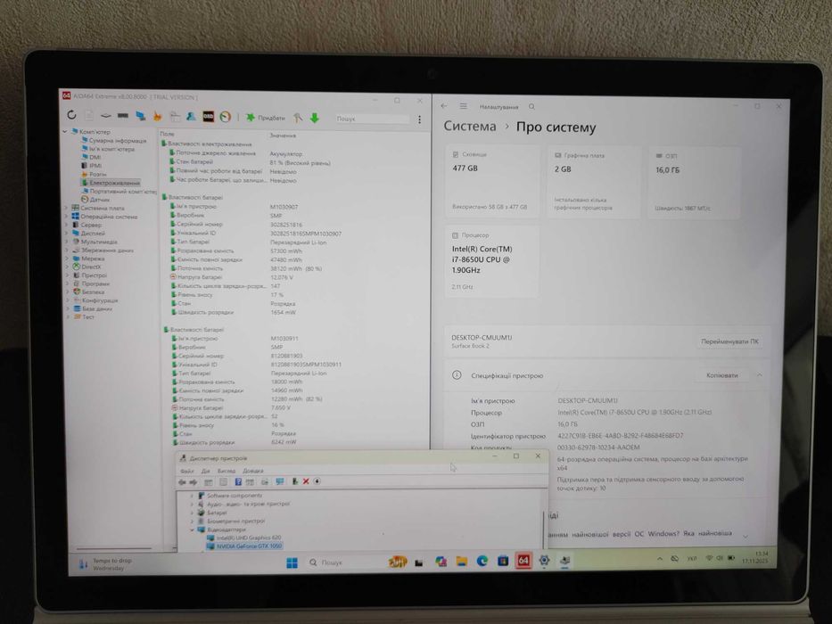The width and height of the screenshot is (832, 624).
Task: Expand the Операційна система node in AIDA64
Action: point(67,217)
